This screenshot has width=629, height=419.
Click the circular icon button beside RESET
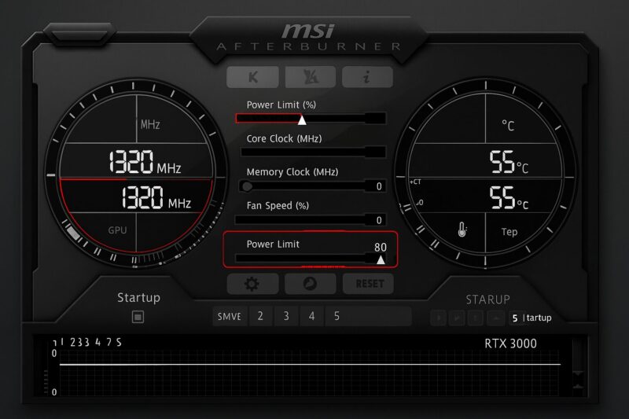[x=310, y=284]
